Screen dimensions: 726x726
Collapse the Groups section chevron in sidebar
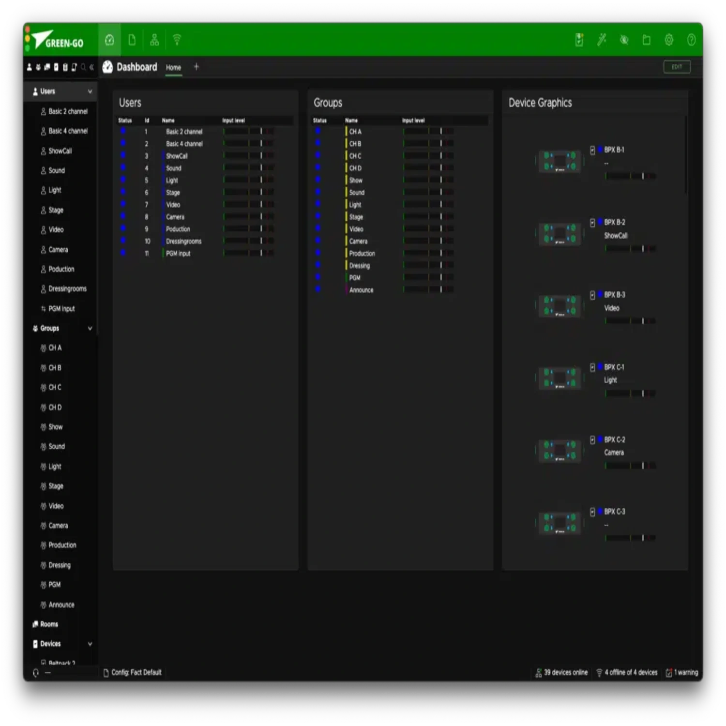tap(90, 328)
